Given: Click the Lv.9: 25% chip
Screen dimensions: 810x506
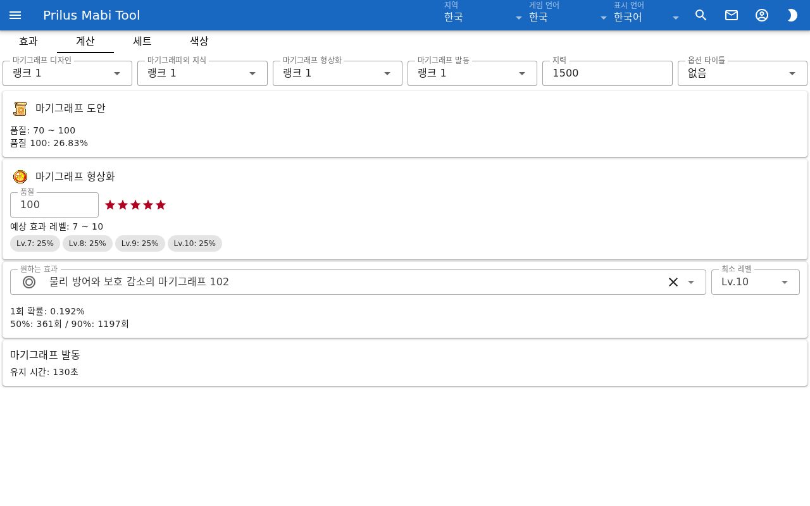Looking at the screenshot, I should (x=140, y=244).
